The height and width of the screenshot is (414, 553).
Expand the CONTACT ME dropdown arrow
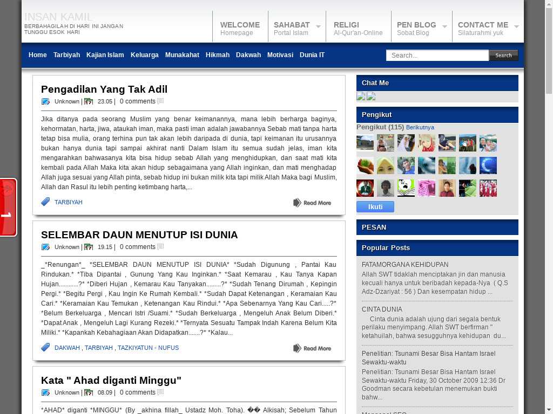click(x=516, y=26)
